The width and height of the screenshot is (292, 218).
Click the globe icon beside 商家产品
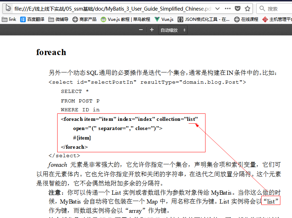coord(75,19)
